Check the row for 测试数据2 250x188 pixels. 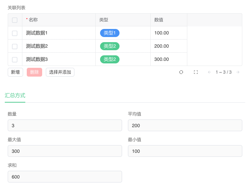(x=15, y=46)
